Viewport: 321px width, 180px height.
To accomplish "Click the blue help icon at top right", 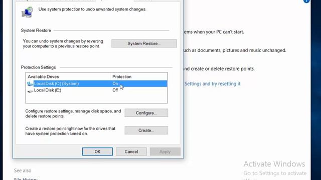I will coord(306,1).
